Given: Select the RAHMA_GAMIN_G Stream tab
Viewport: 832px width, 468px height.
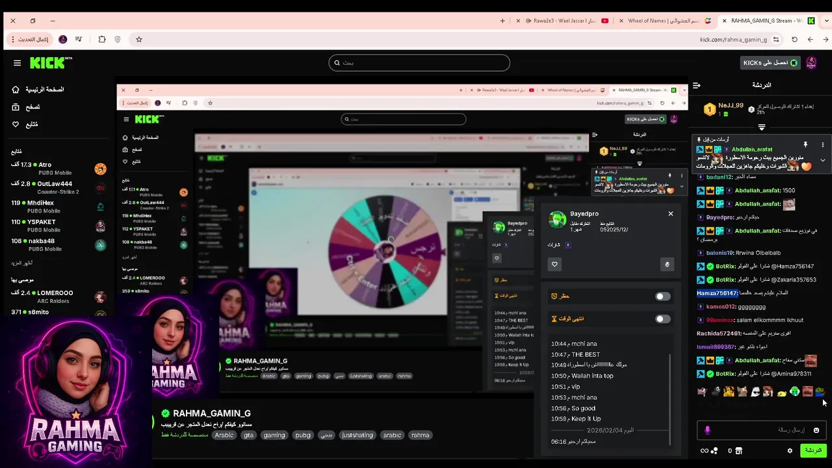Looking at the screenshot, I should (767, 21).
